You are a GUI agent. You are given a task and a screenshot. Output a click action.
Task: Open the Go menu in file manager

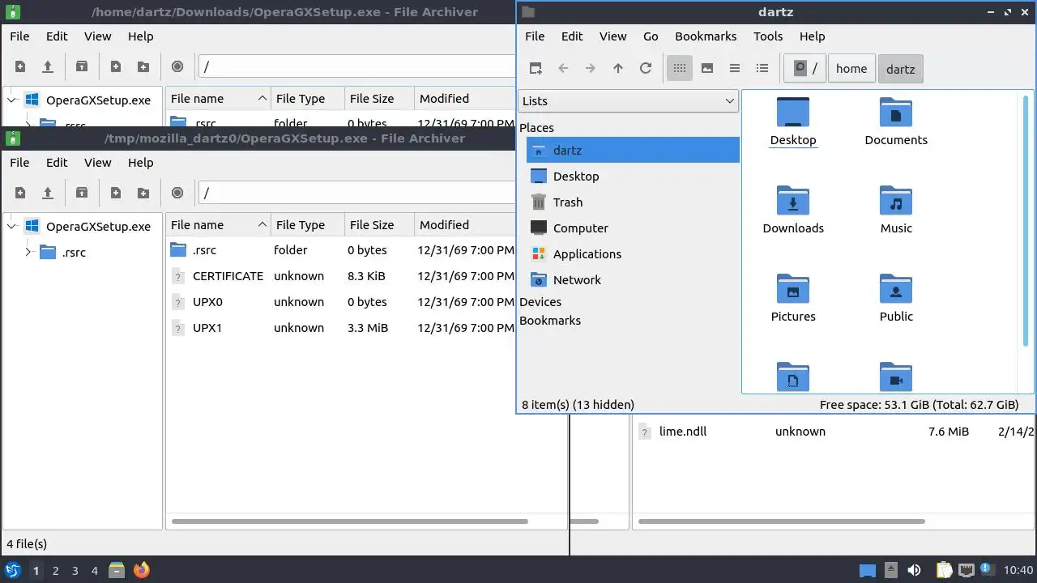[x=651, y=36]
